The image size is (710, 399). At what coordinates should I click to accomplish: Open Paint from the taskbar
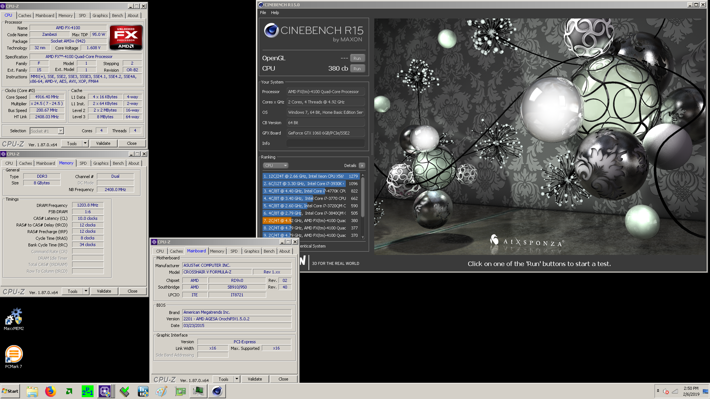click(x=162, y=391)
